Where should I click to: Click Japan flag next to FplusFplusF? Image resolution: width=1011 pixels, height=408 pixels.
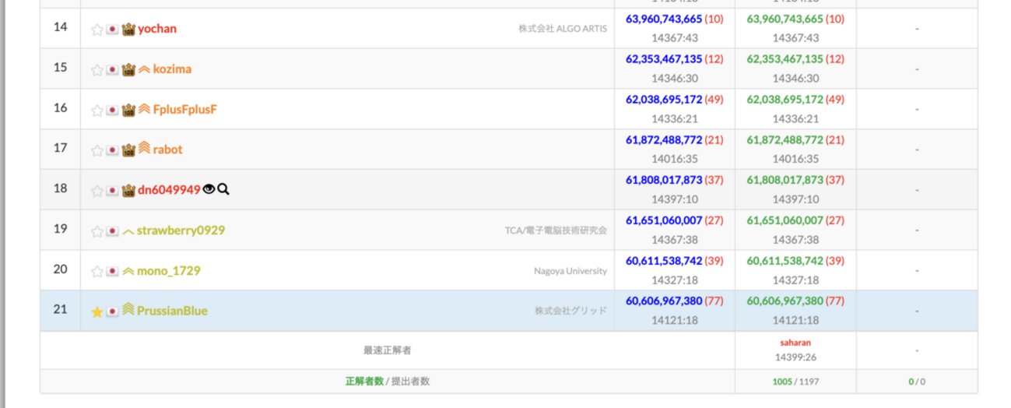112,111
